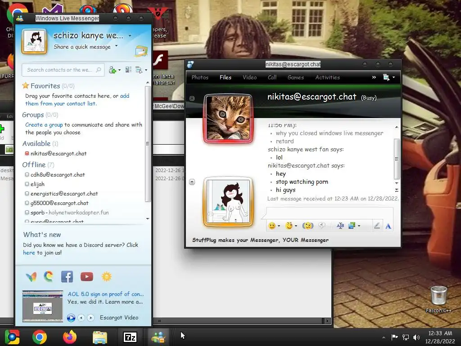
Task: Collapse nikitas display picture toggle
Action: tap(192, 98)
